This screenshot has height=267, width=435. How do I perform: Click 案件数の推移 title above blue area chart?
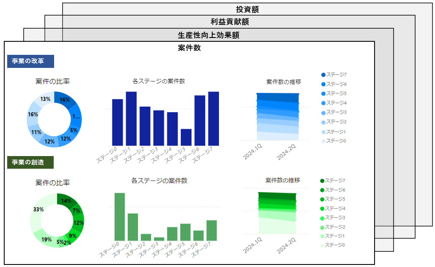coord(284,82)
